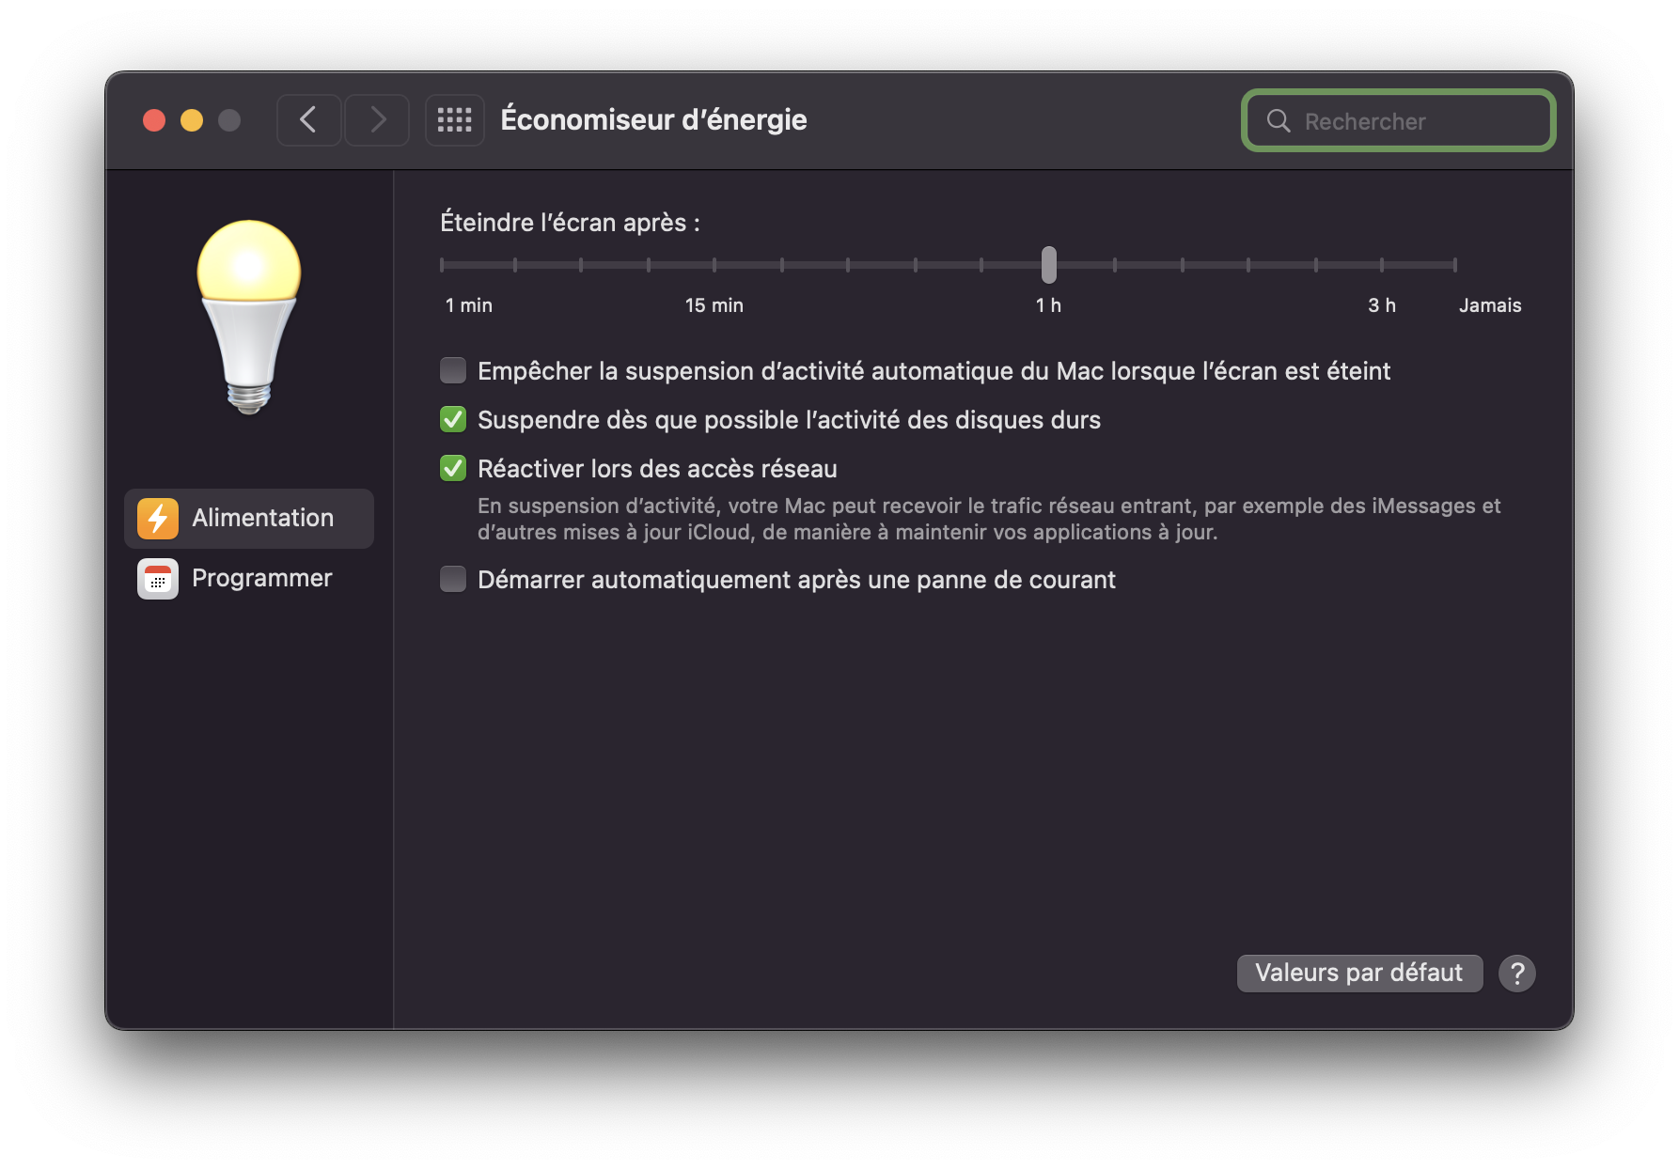Image resolution: width=1679 pixels, height=1169 pixels.
Task: Click the forward navigation arrow
Action: tap(376, 120)
